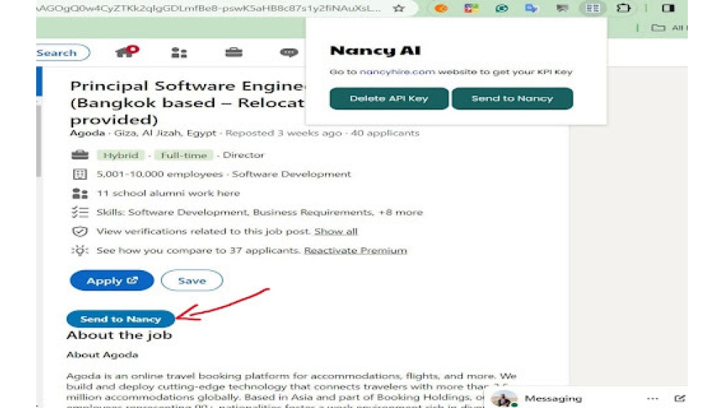The height and width of the screenshot is (408, 724).
Task: Save this job posting
Action: coord(192,280)
